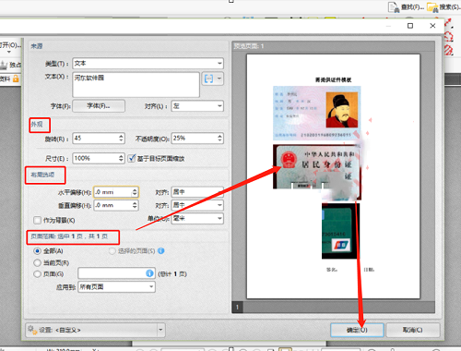Open horizontal offset 对齐 dropdown 居中
461x351 pixels.
click(197, 192)
